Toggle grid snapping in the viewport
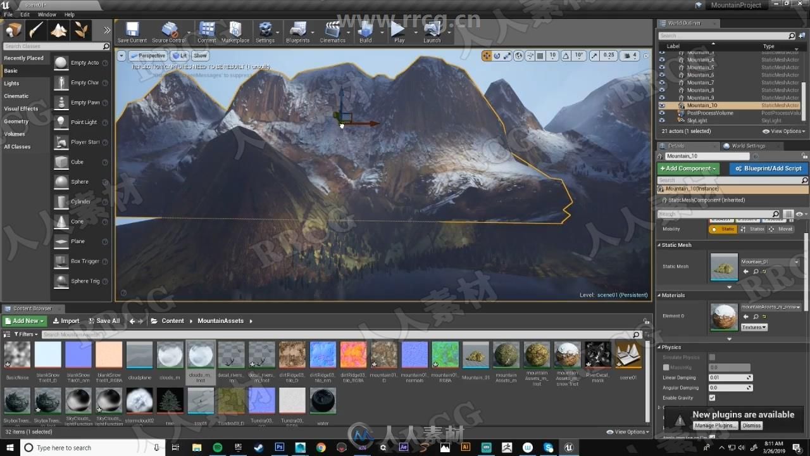 point(540,56)
